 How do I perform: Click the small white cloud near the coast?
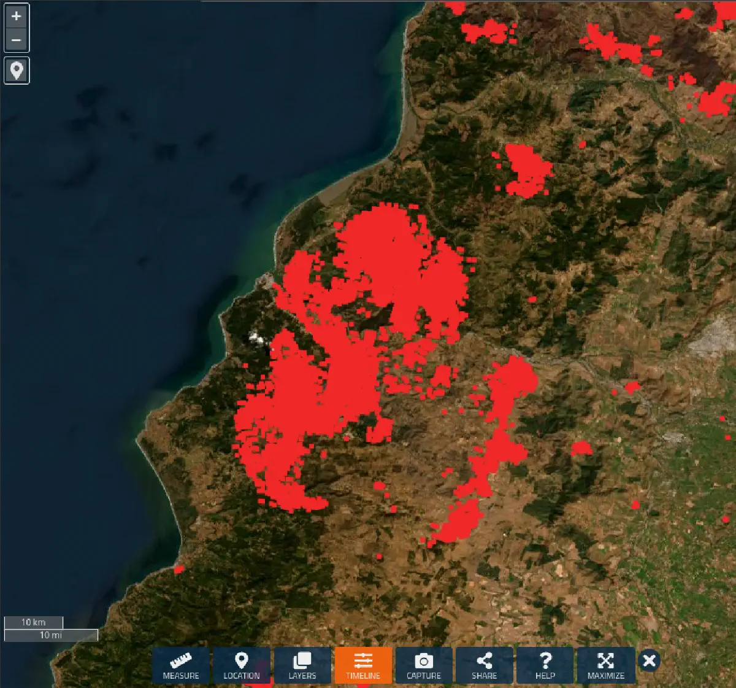point(256,337)
